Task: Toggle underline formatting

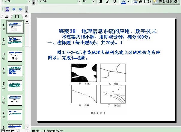Action: click(114, 1)
